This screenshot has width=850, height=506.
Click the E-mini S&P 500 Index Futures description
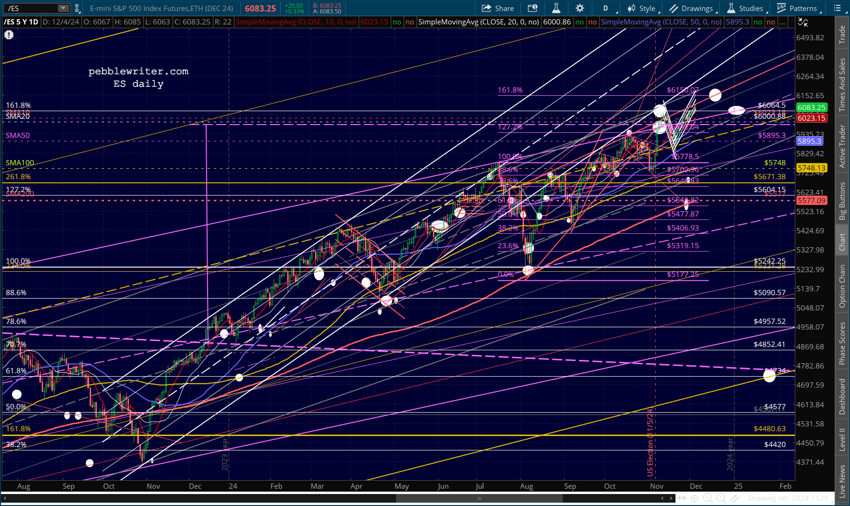162,8
